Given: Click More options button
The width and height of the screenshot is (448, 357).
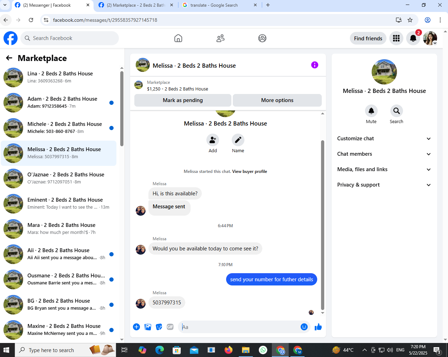Looking at the screenshot, I should [277, 100].
